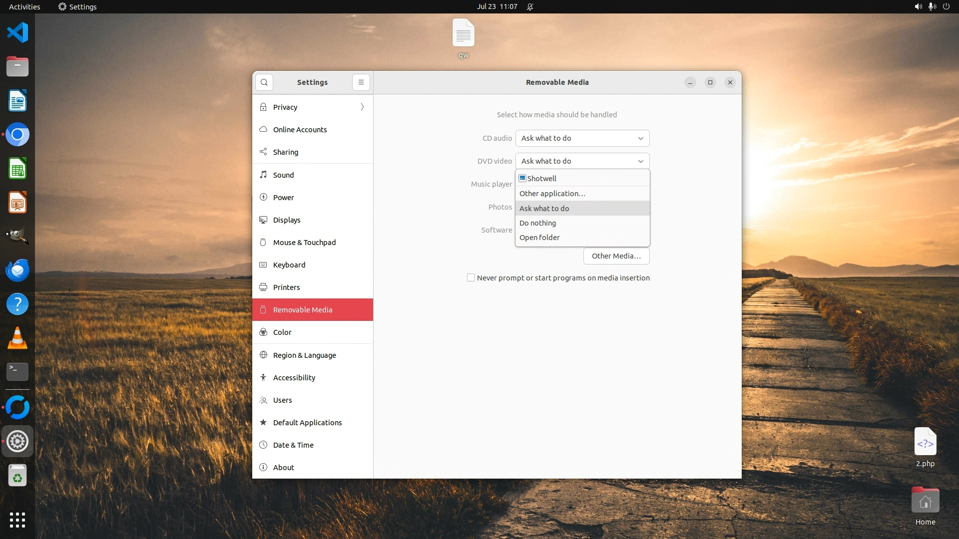Image resolution: width=959 pixels, height=539 pixels.
Task: Expand the Privacy submenu chevron
Action: point(362,107)
